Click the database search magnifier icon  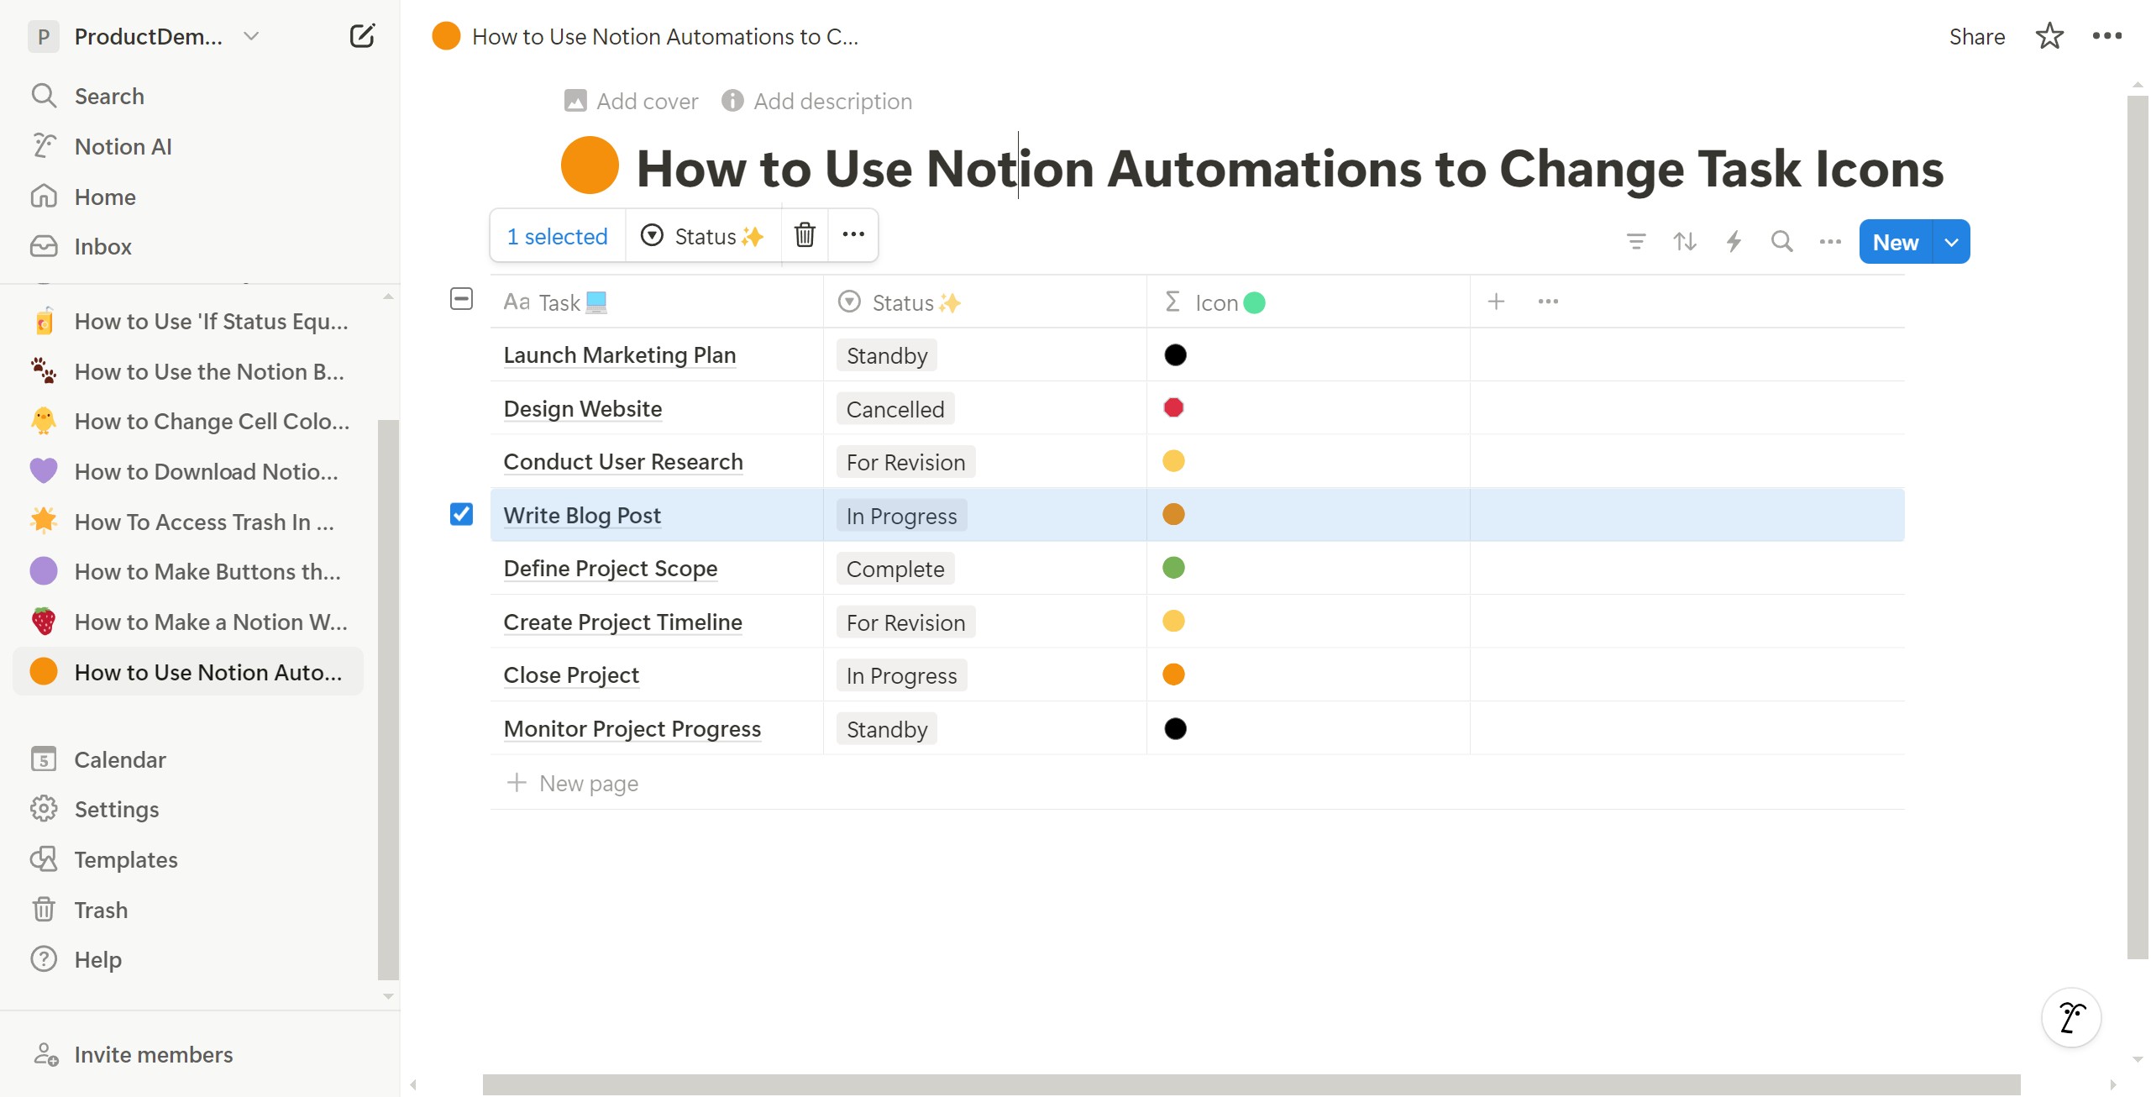pos(1781,242)
